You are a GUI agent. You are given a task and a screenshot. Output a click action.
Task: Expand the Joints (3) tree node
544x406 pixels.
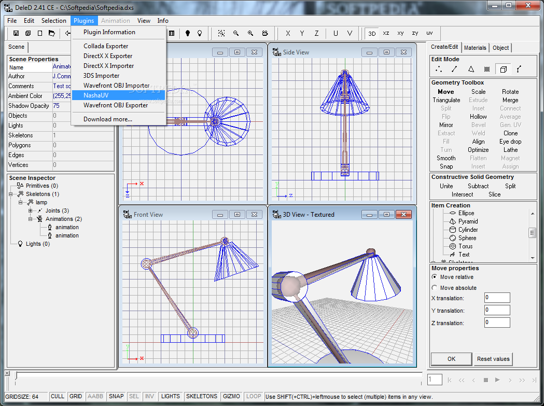[x=30, y=211]
